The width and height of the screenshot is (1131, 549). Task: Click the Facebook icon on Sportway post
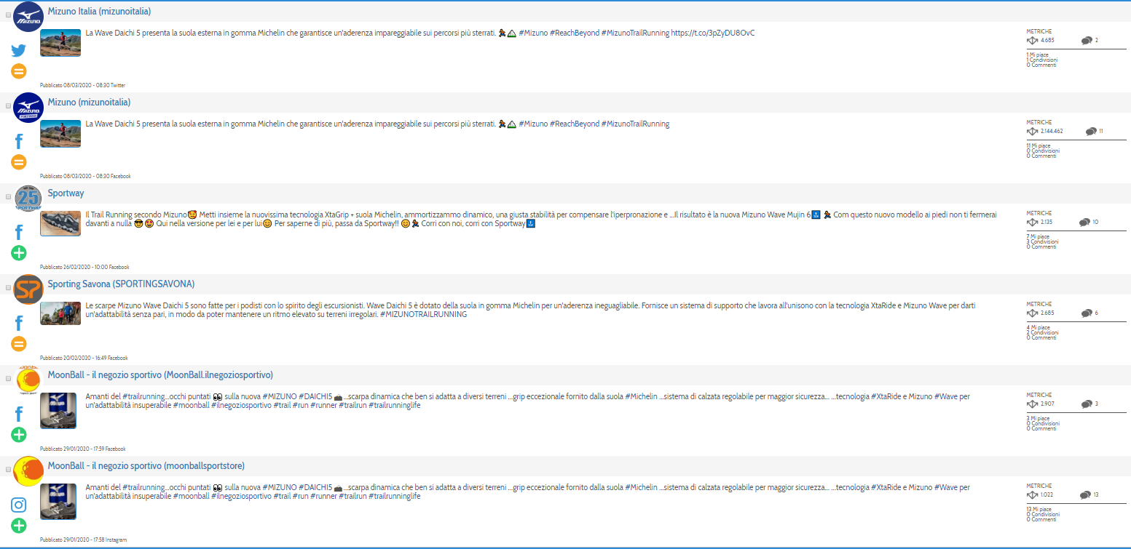(x=19, y=232)
